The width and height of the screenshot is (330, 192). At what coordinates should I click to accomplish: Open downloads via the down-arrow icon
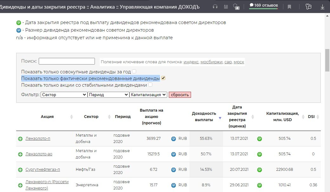tap(323, 6)
